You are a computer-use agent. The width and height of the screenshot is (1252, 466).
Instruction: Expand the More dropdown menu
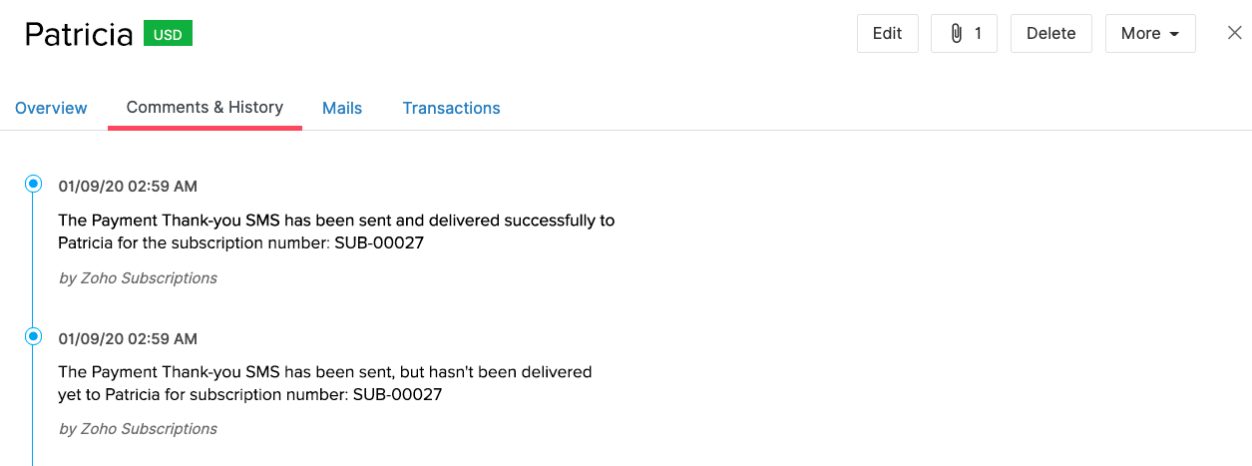[x=1149, y=34]
